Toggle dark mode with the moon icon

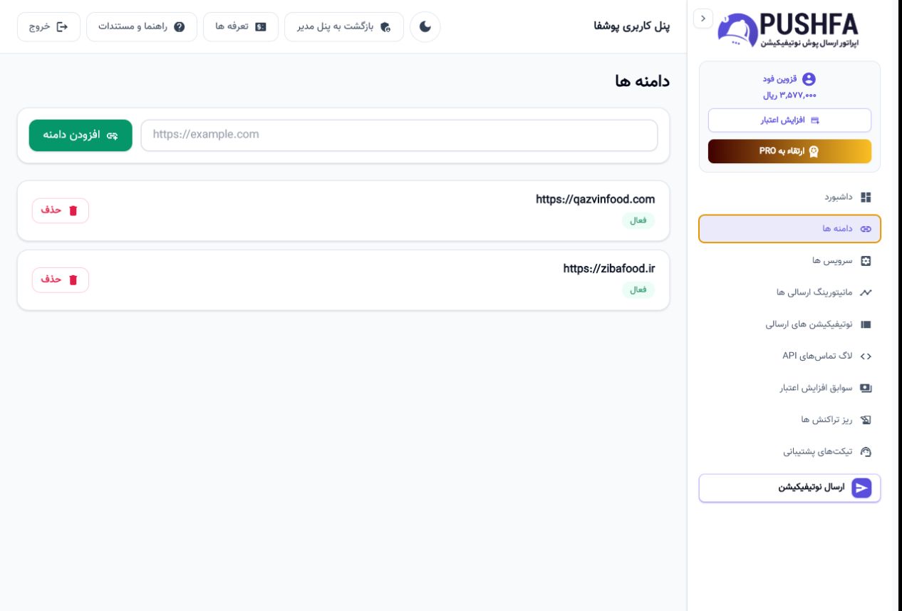[x=425, y=27]
